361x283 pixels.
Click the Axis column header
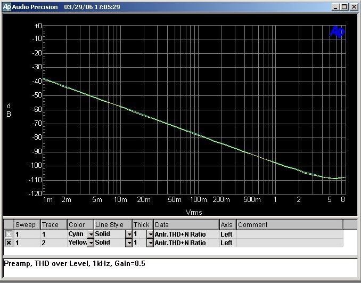[x=227, y=225]
